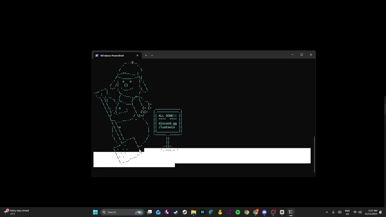Close the Windows PowerShell window
This screenshot has height=217, width=386.
point(311,55)
